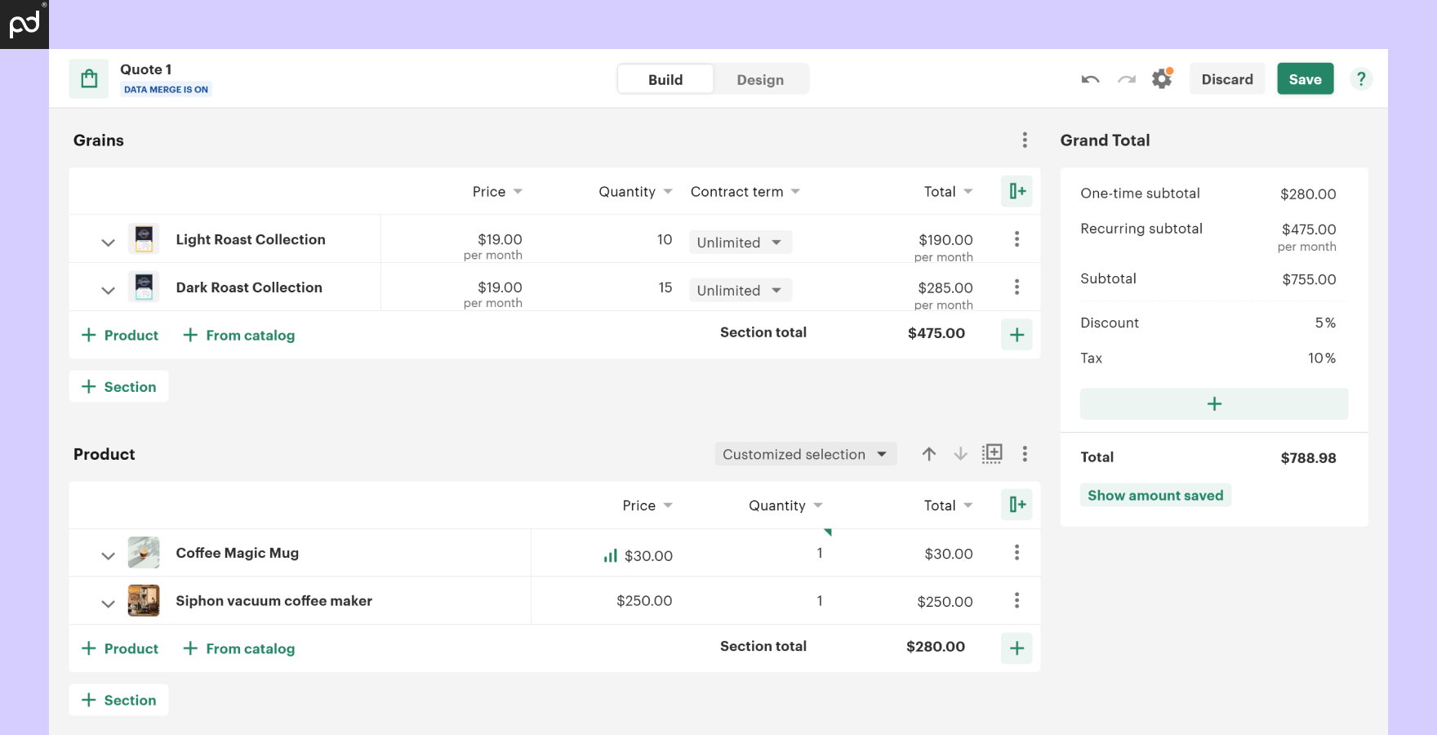Open the help question mark
1437x735 pixels.
click(x=1360, y=78)
